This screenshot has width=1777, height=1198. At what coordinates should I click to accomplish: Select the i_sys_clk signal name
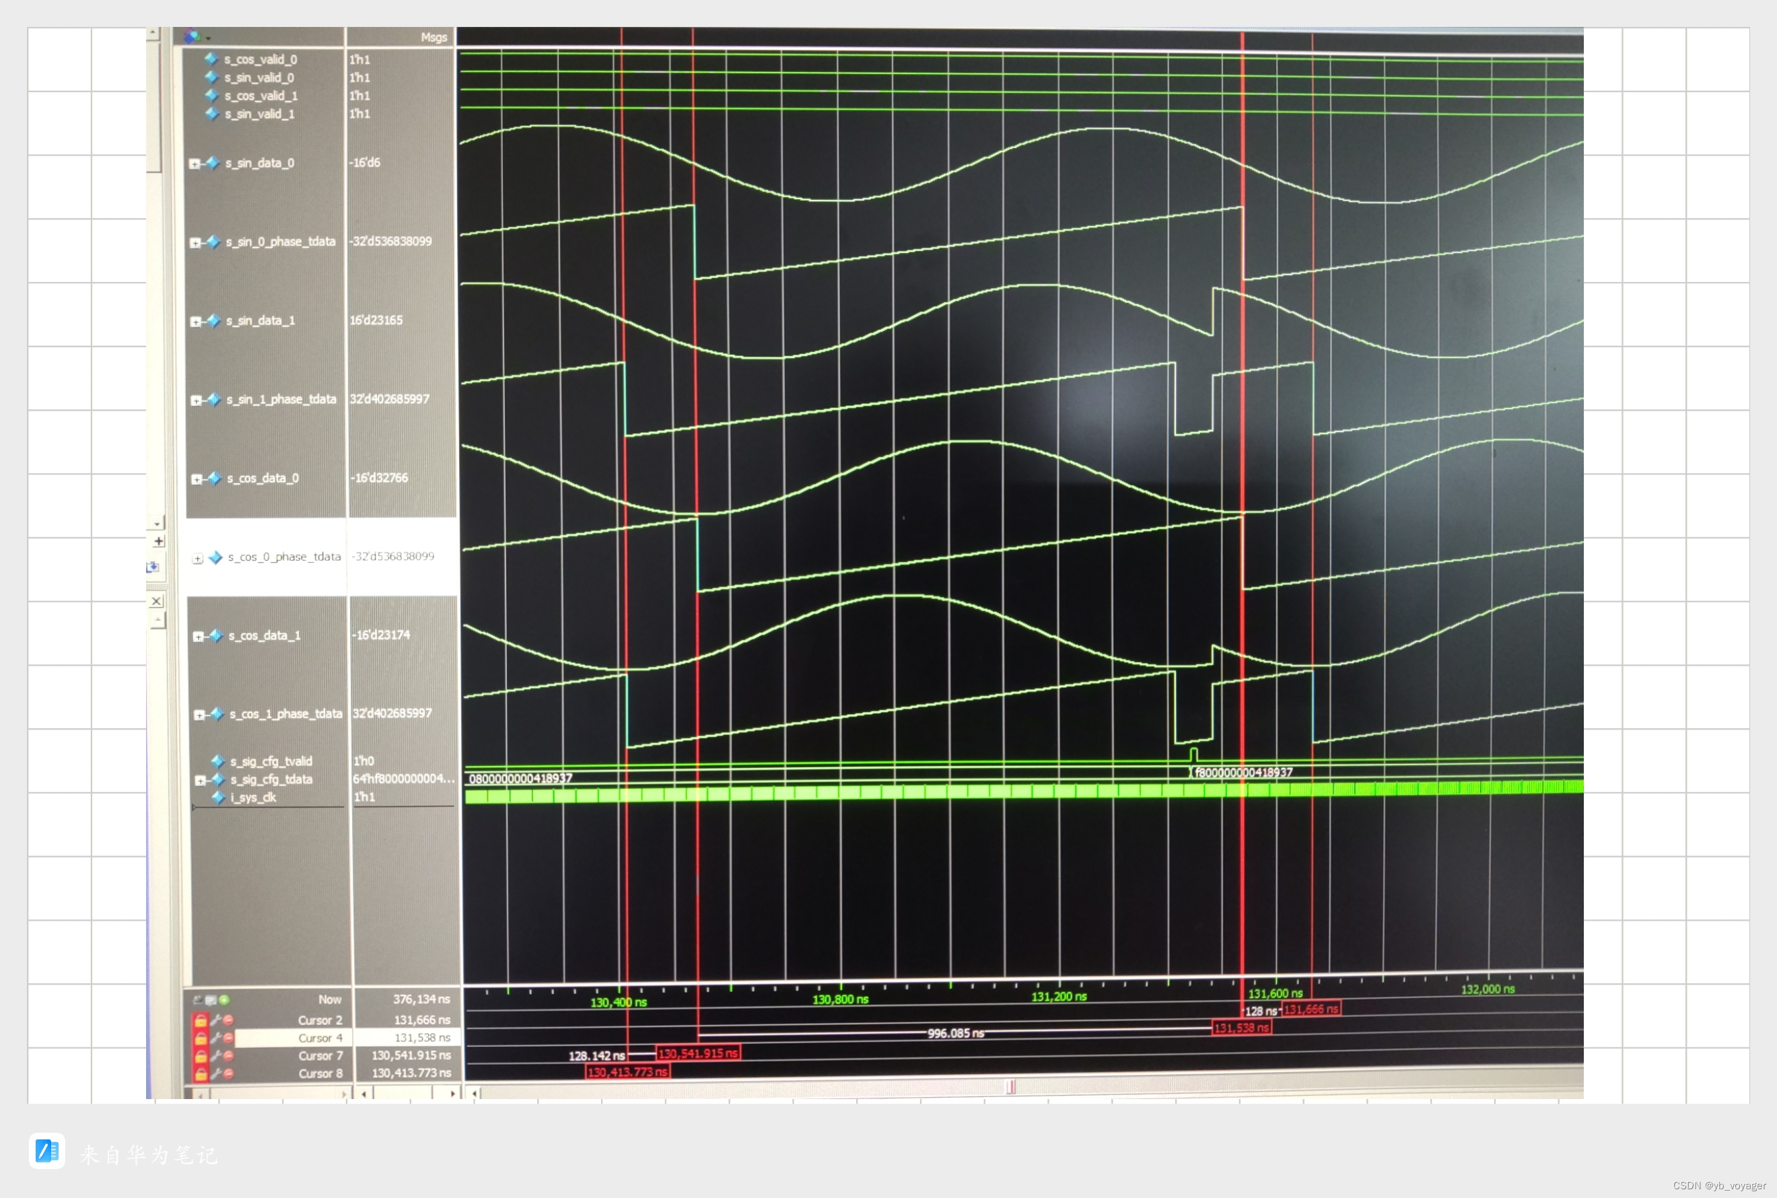point(254,798)
